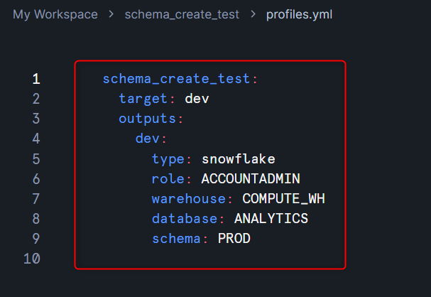Viewport: 431px width, 297px height.
Task: Click the COMPUTE_WH warehouse value
Action: 283,198
